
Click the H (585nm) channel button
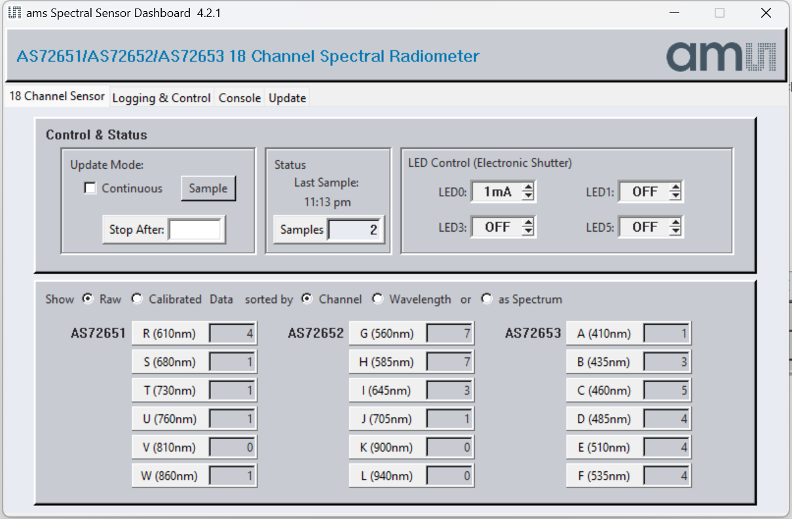(387, 362)
